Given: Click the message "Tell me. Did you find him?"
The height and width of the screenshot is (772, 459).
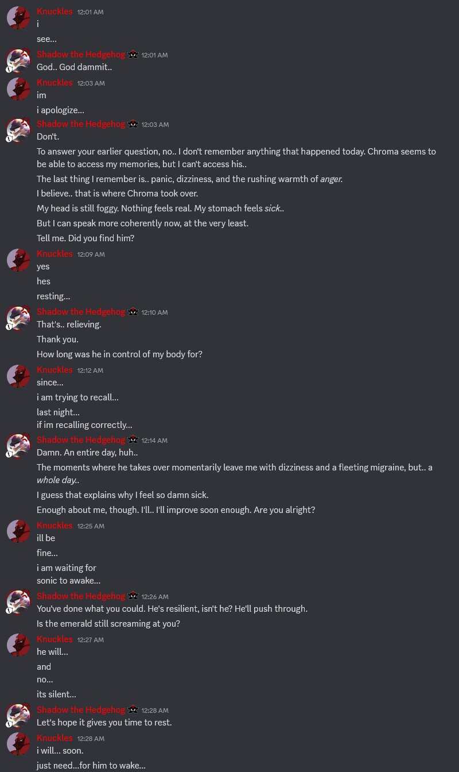Looking at the screenshot, I should pos(85,238).
